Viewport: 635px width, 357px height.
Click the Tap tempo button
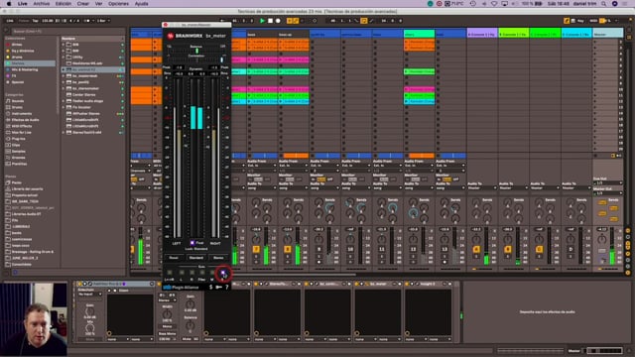point(36,21)
